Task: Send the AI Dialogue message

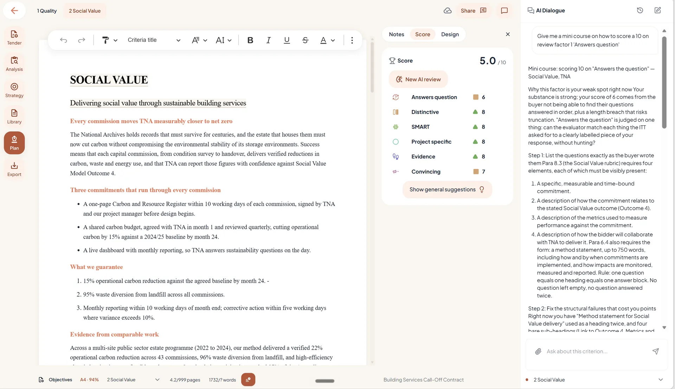Action: coord(655,351)
